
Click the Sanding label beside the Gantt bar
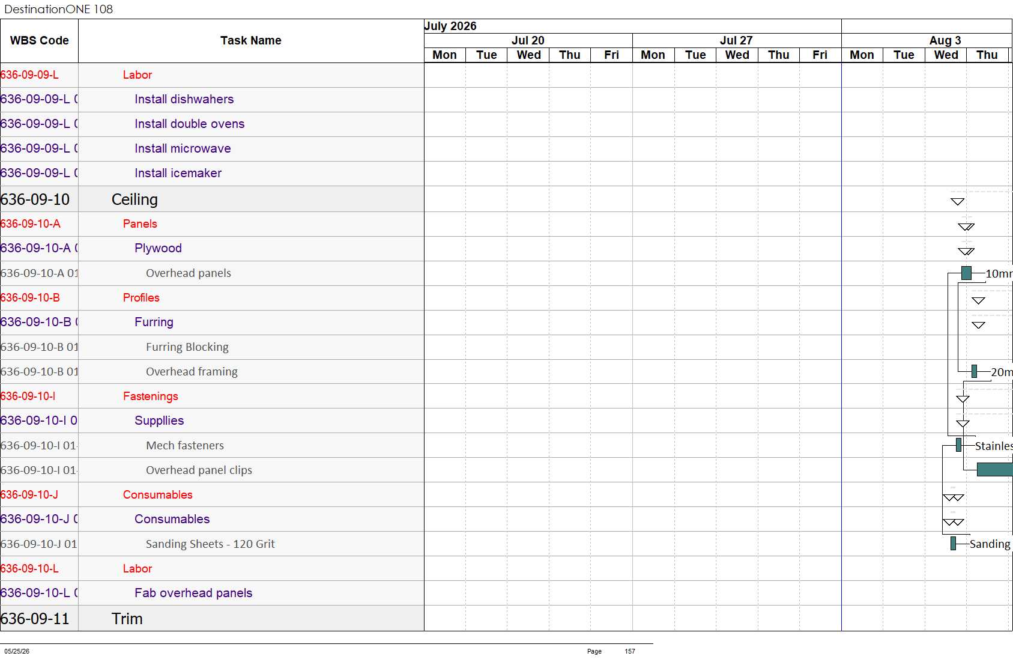[x=990, y=544]
